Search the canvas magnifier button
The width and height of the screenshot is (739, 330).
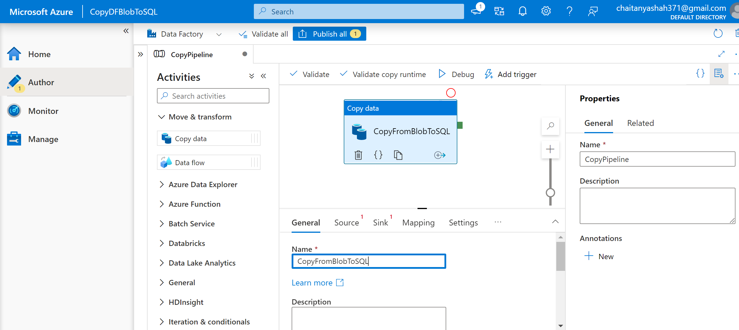pyautogui.click(x=550, y=126)
